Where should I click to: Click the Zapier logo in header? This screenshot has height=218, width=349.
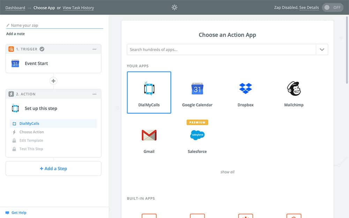coord(174,7)
